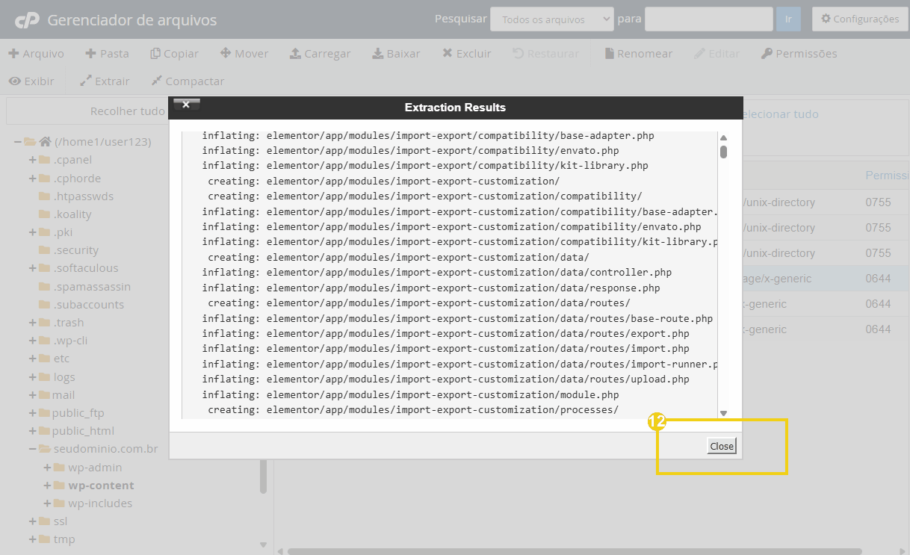
Task: Close the Extraction Results dialog with X
Action: [x=186, y=105]
